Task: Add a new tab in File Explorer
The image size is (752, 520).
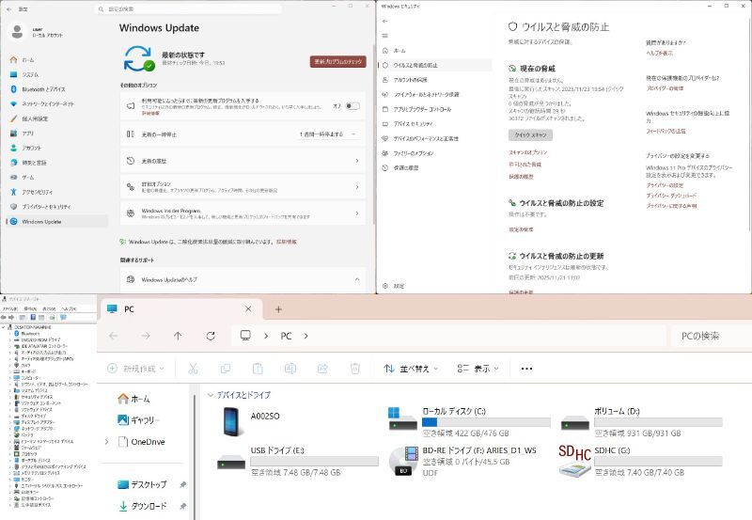Action: tap(278, 309)
